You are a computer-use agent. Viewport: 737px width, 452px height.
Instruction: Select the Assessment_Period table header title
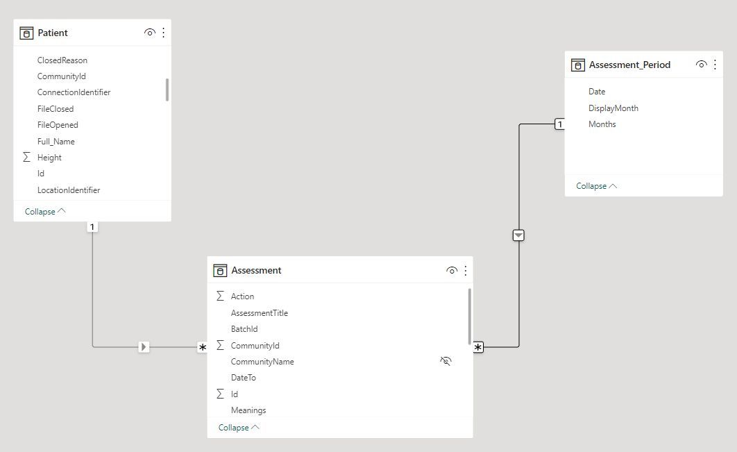pos(630,65)
